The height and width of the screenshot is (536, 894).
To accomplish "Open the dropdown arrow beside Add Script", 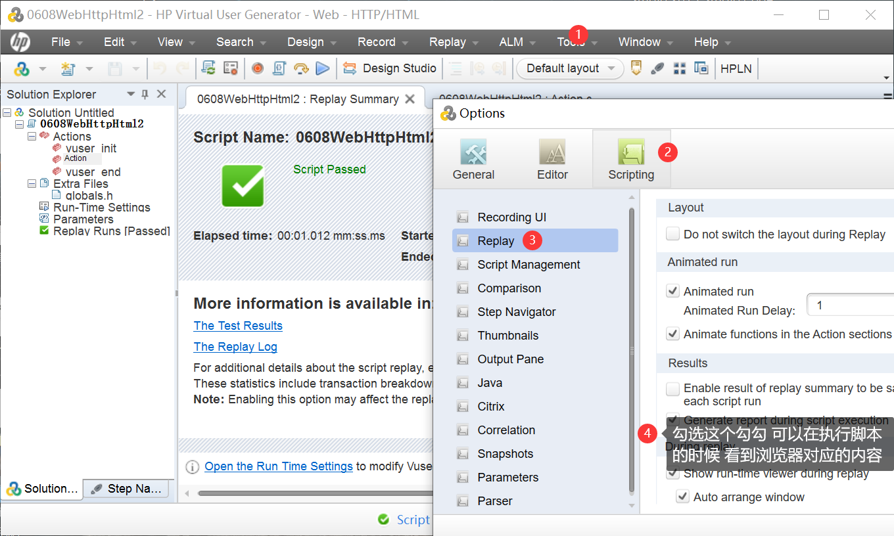I will tap(43, 69).
